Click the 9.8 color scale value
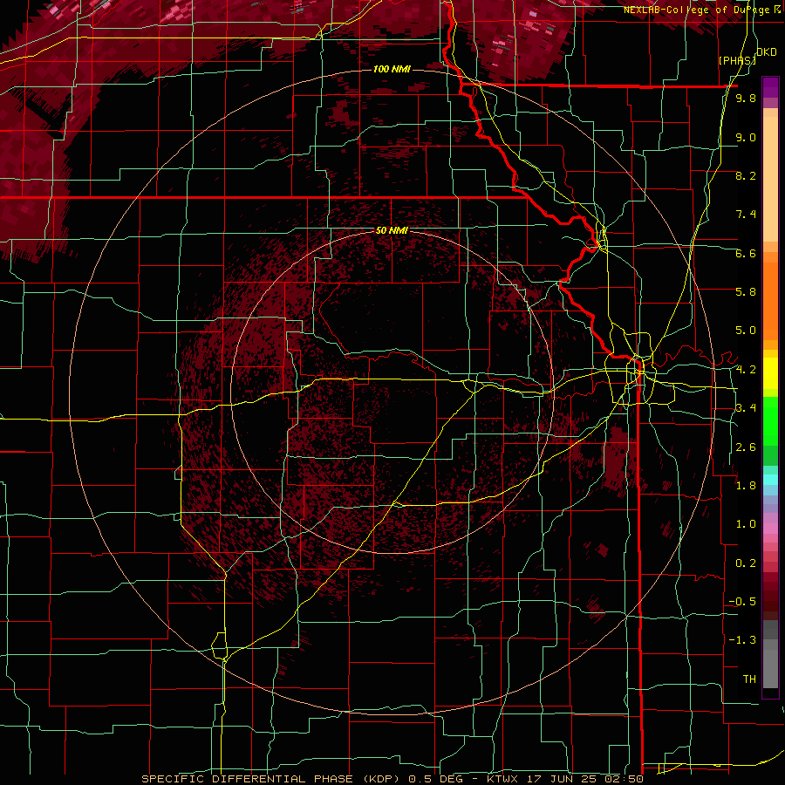This screenshot has width=785, height=785. pos(746,98)
